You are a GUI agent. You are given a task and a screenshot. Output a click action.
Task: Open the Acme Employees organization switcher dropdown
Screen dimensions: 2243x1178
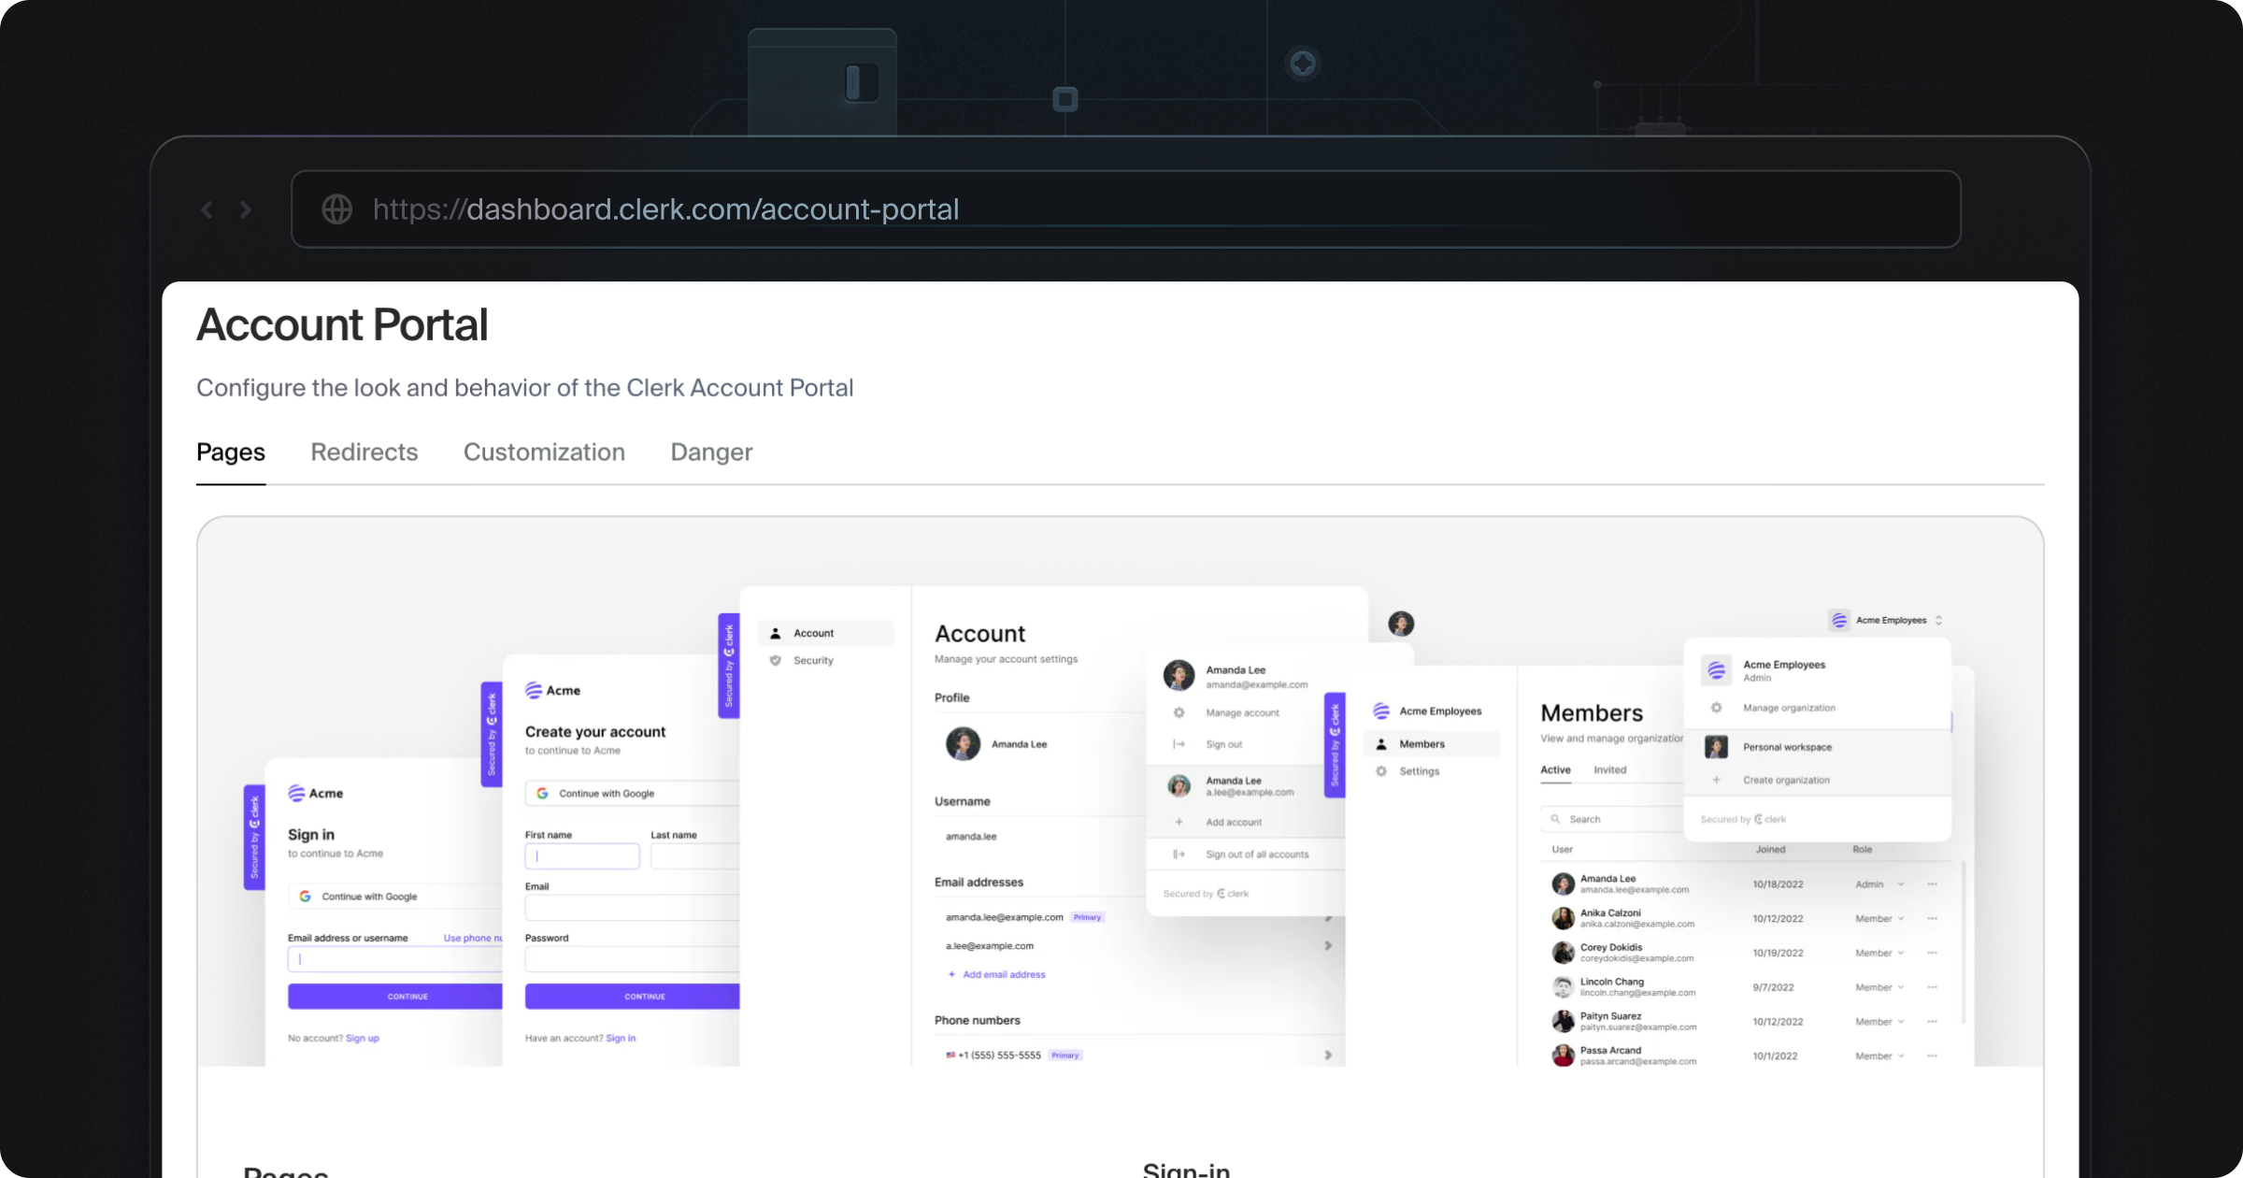point(1887,620)
